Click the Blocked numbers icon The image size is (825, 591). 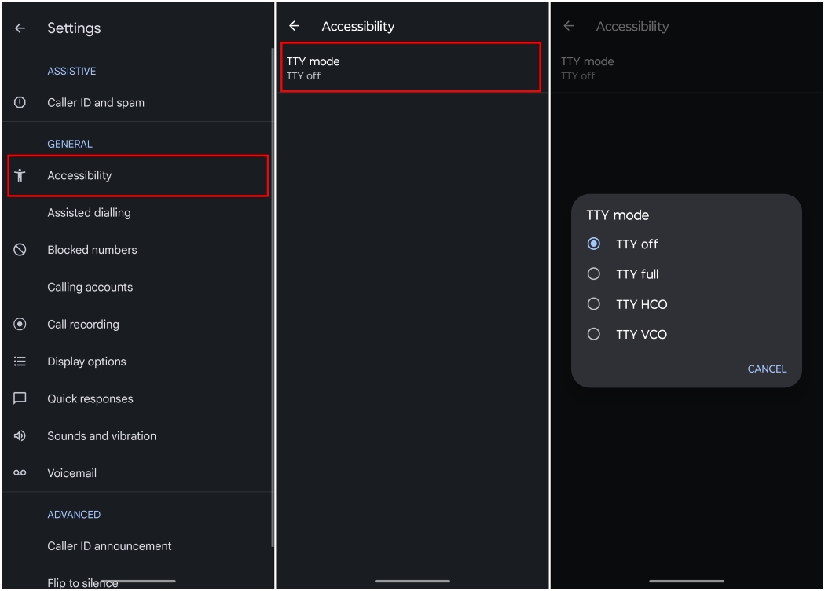click(x=20, y=249)
